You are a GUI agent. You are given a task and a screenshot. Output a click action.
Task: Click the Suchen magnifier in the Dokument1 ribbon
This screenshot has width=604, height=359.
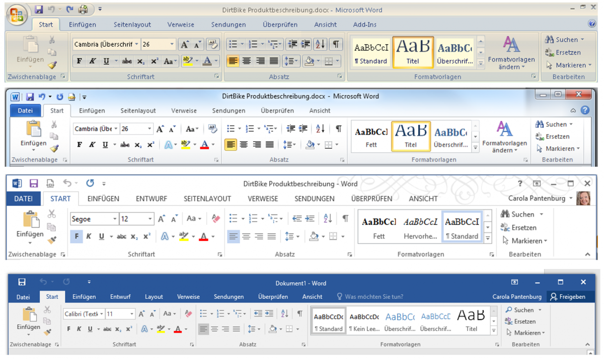pyautogui.click(x=509, y=310)
